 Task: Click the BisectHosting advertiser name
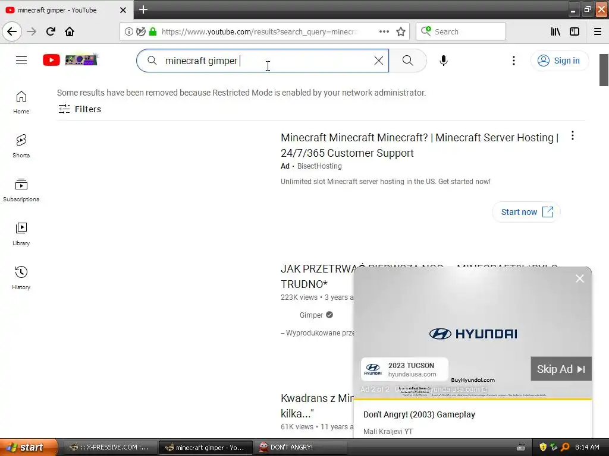pos(319,166)
